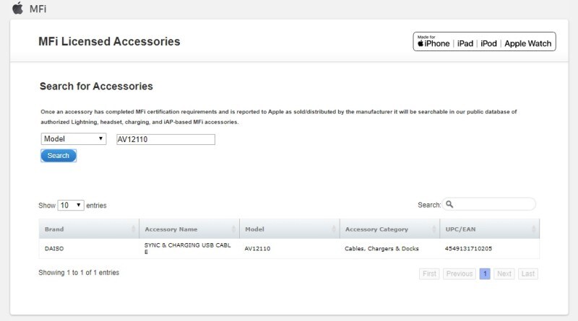
Task: Go to Next results page
Action: (504, 274)
